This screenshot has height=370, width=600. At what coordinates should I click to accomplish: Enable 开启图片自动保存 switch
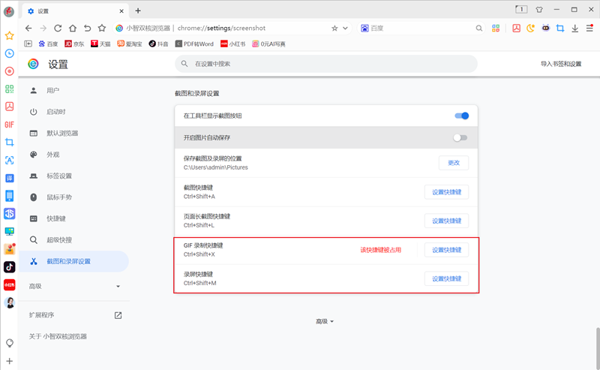point(460,137)
